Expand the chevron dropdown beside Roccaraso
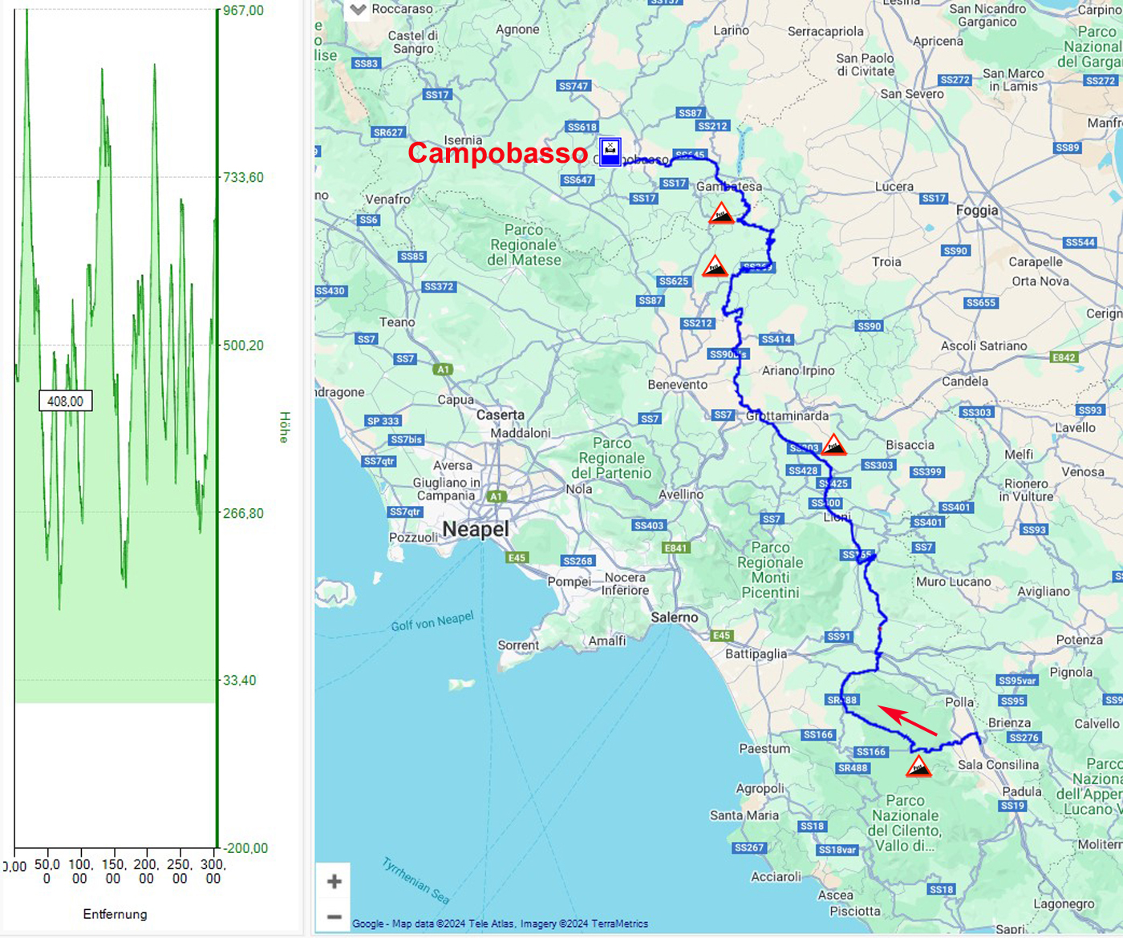The image size is (1123, 938). [x=358, y=10]
